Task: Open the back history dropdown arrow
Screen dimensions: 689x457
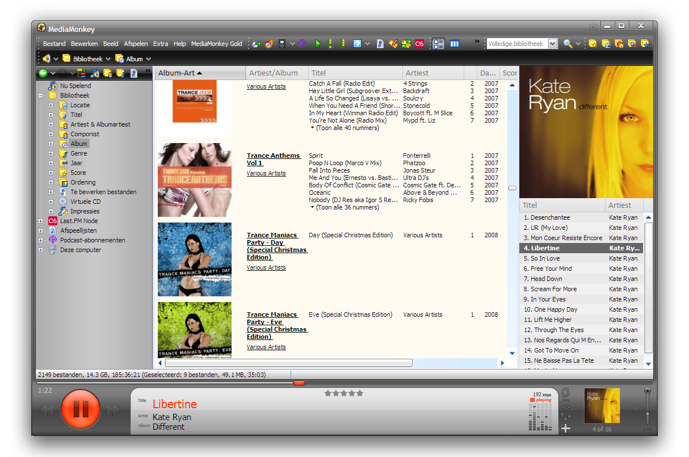Action: 53,73
